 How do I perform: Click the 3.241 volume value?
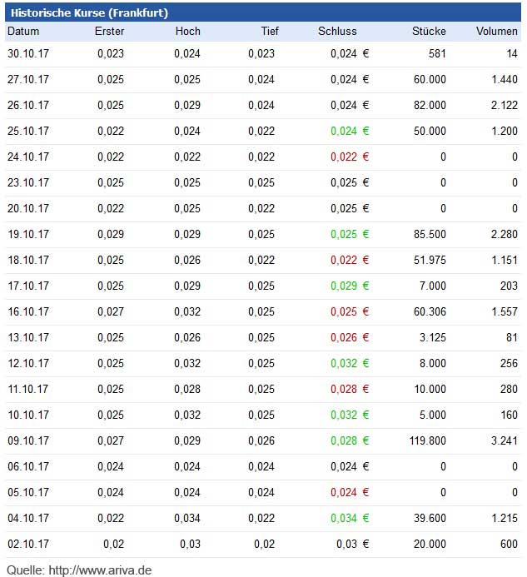click(x=503, y=440)
